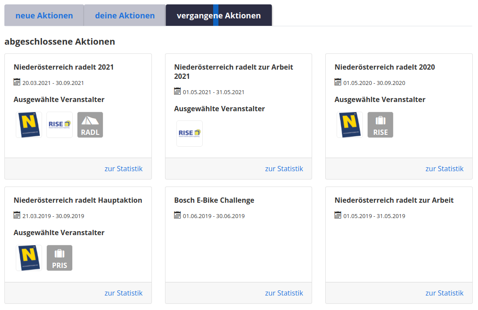Click Ausgewählte Veranstalter in radelt 2021 card

click(59, 100)
